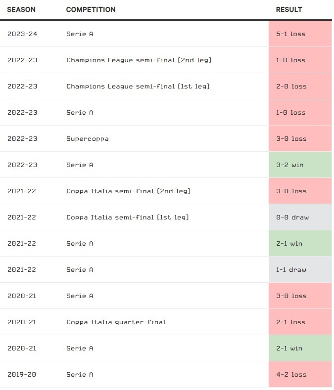Viewport: 334px width, 390px height.
Task: Select the green 3-2 win cell
Action: (x=299, y=165)
